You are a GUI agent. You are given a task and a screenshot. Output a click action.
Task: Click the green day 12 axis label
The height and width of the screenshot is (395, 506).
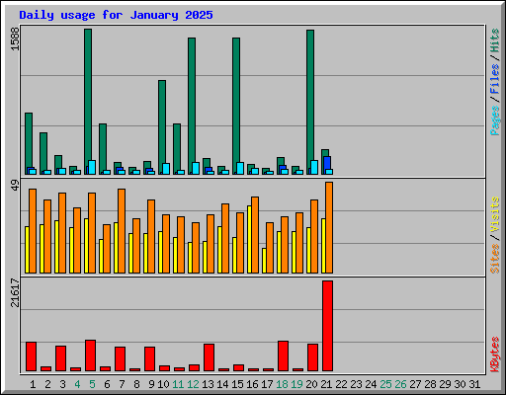point(193,384)
